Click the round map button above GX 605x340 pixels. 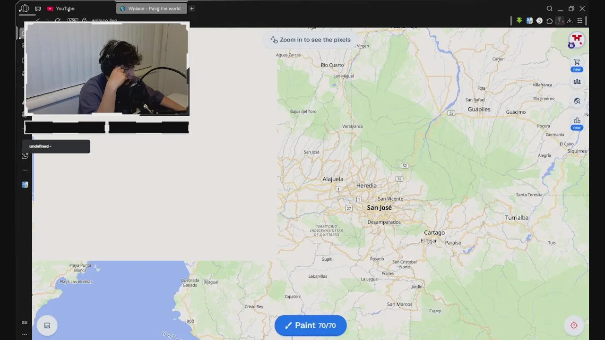47,325
